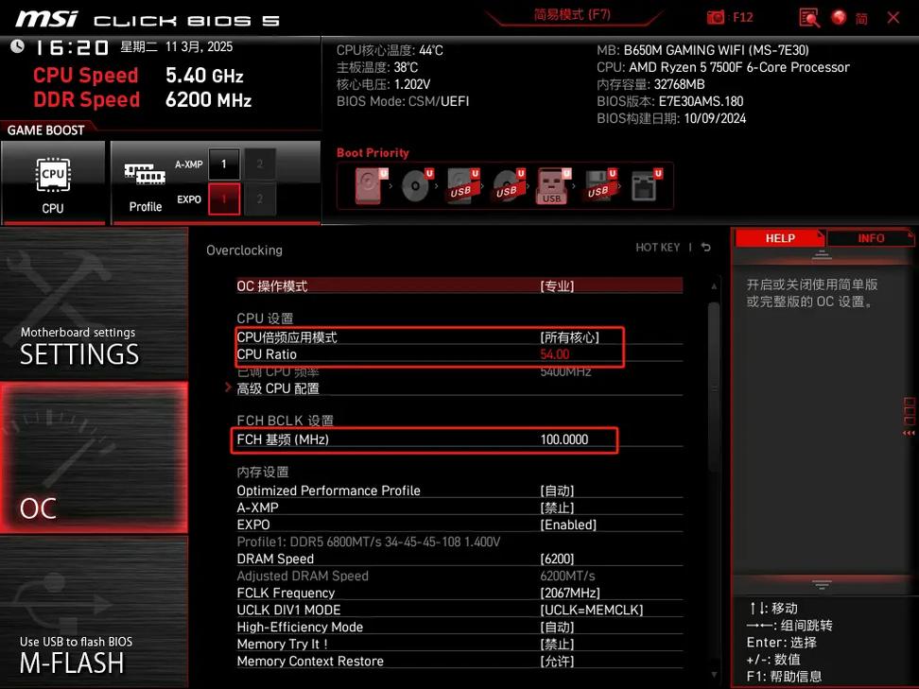
Task: Toggle A-XMP Profile 1
Action: pos(223,164)
